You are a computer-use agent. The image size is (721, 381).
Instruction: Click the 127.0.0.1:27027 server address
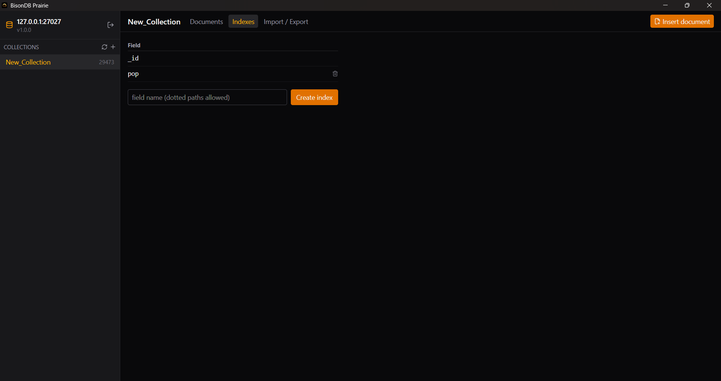(x=39, y=22)
